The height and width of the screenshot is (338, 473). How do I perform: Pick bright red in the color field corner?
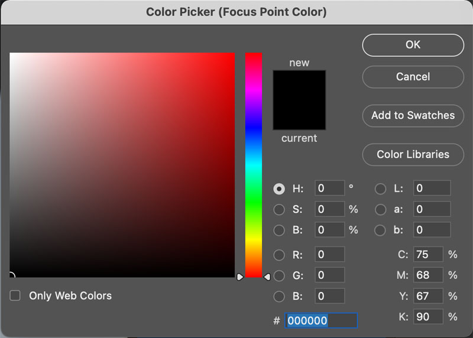[x=232, y=56]
